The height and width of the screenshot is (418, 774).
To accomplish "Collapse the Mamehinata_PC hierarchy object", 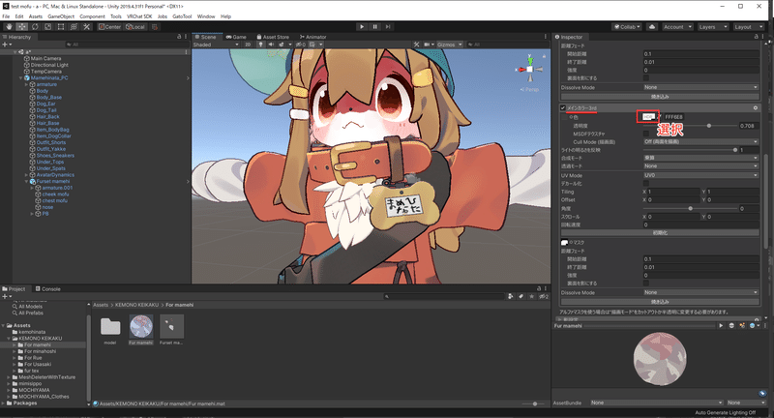I will coord(20,78).
